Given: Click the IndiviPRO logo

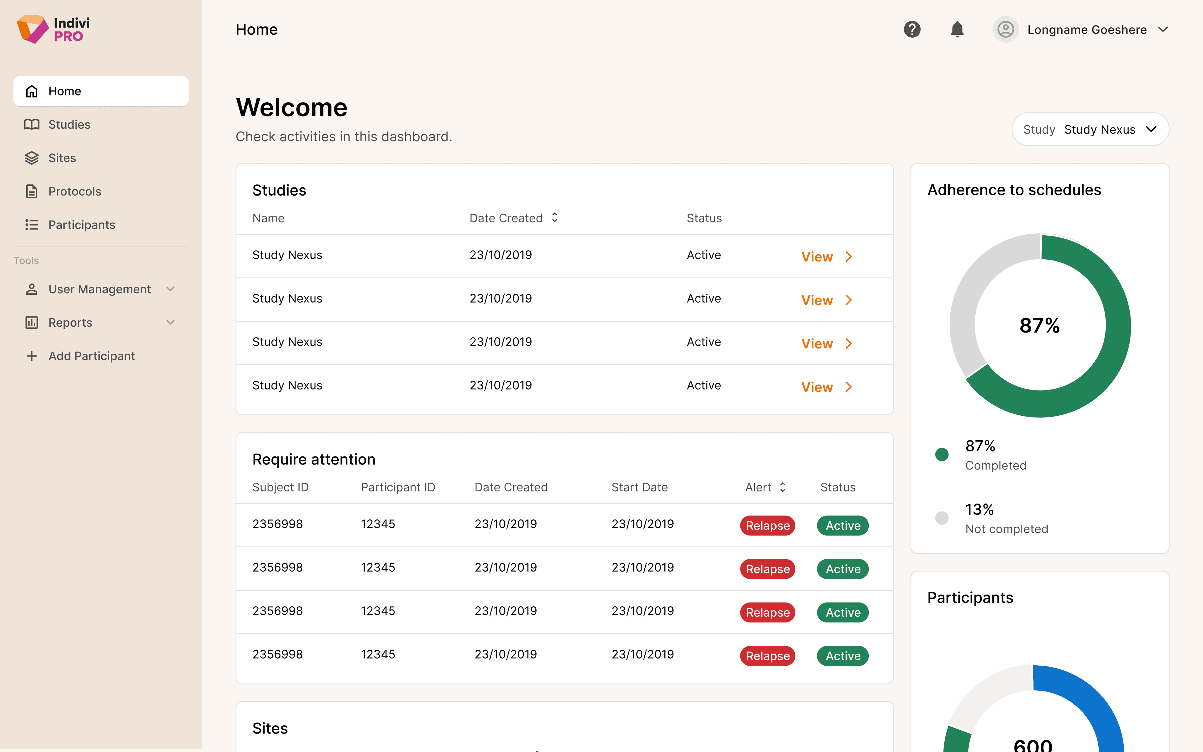Looking at the screenshot, I should tap(53, 29).
